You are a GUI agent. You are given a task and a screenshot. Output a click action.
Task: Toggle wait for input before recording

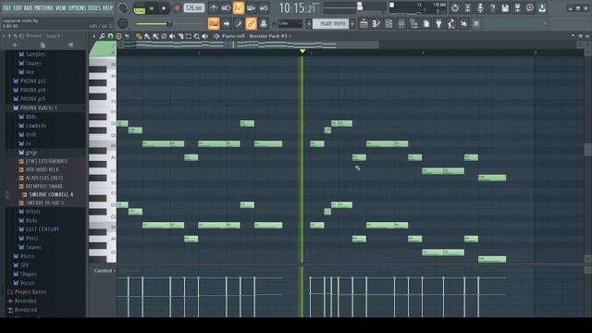[x=226, y=8]
